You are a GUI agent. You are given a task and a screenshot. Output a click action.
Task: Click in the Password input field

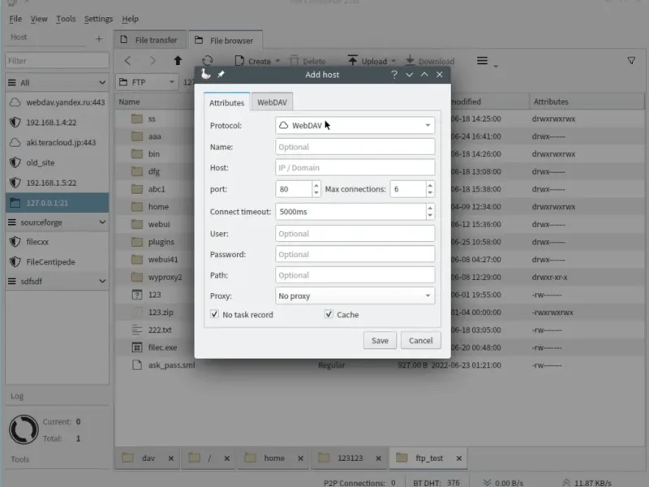point(355,254)
